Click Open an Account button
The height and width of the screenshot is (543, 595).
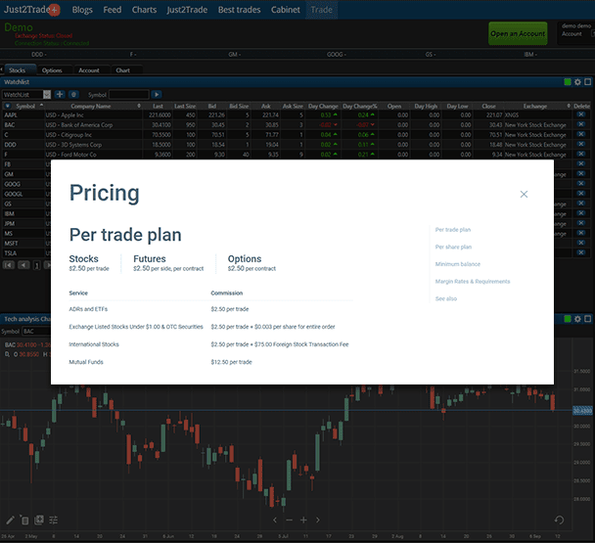518,34
